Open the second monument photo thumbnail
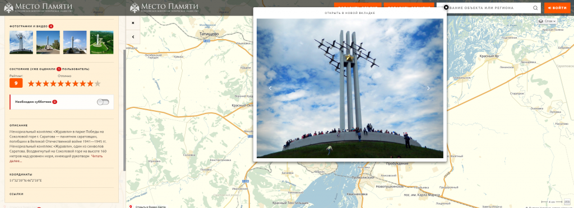 pyautogui.click(x=48, y=42)
